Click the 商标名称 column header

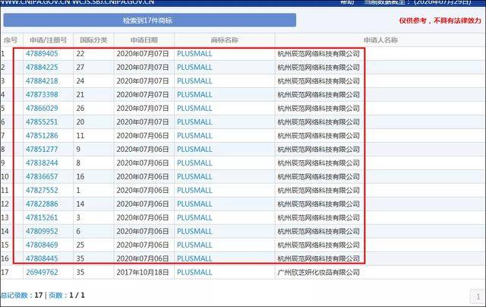pyautogui.click(x=225, y=40)
